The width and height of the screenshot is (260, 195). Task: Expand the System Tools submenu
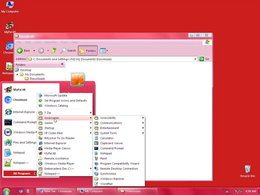[x=119, y=133]
